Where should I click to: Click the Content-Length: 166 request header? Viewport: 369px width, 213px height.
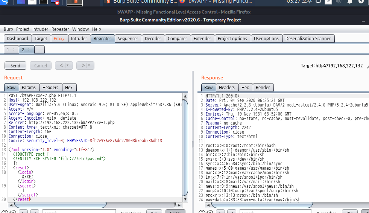30,132
